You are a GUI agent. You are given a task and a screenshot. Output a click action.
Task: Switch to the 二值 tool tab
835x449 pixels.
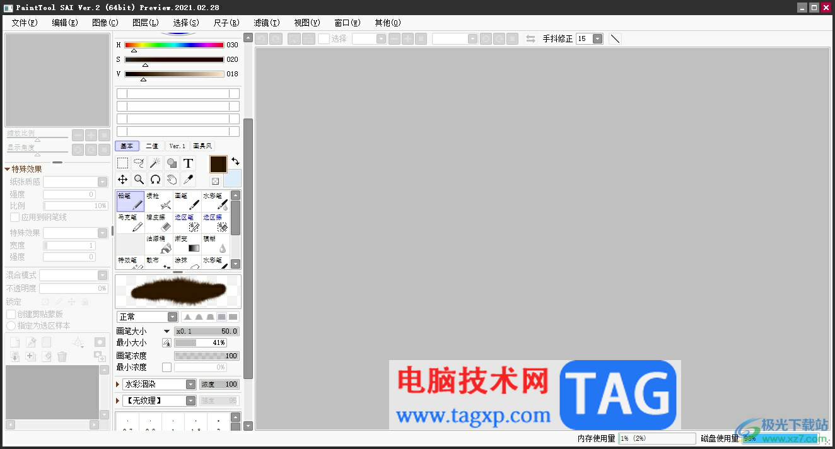152,146
